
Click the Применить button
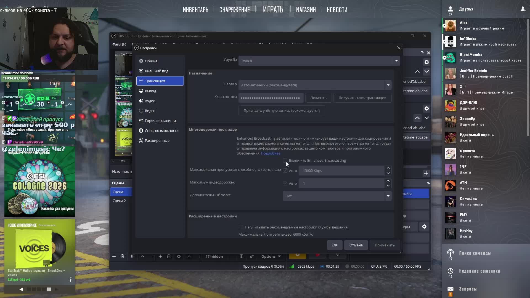[x=385, y=245]
